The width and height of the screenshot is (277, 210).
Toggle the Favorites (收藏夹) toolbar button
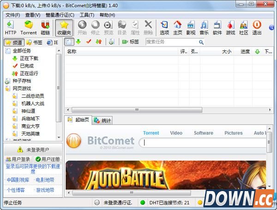[x=64, y=27]
